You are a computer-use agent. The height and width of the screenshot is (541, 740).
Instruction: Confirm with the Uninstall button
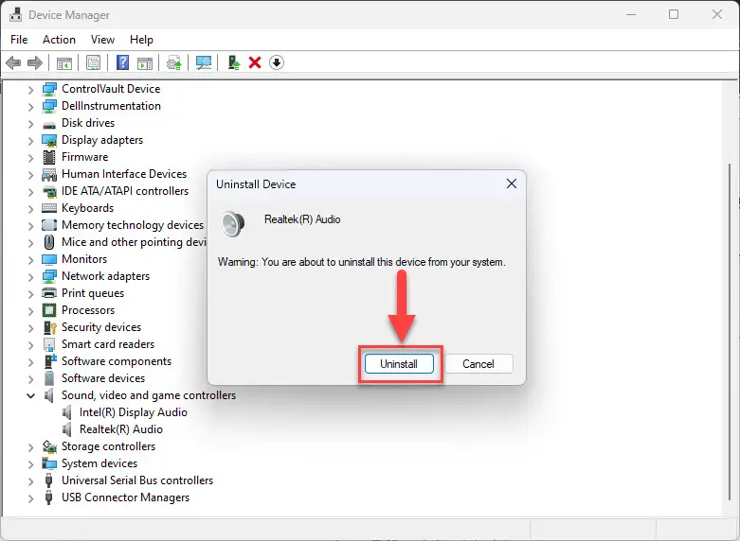[399, 364]
